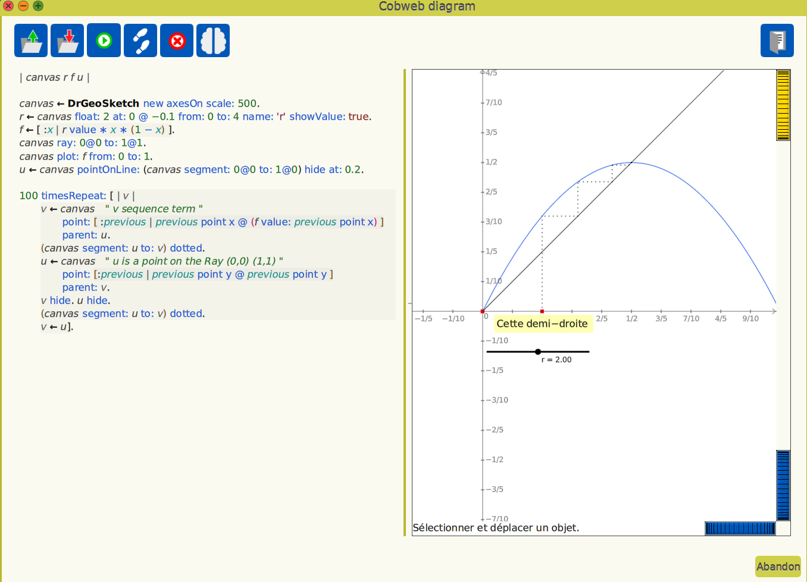The height and width of the screenshot is (582, 807).
Task: Click the 'v ← u].' final code line
Action: (57, 327)
